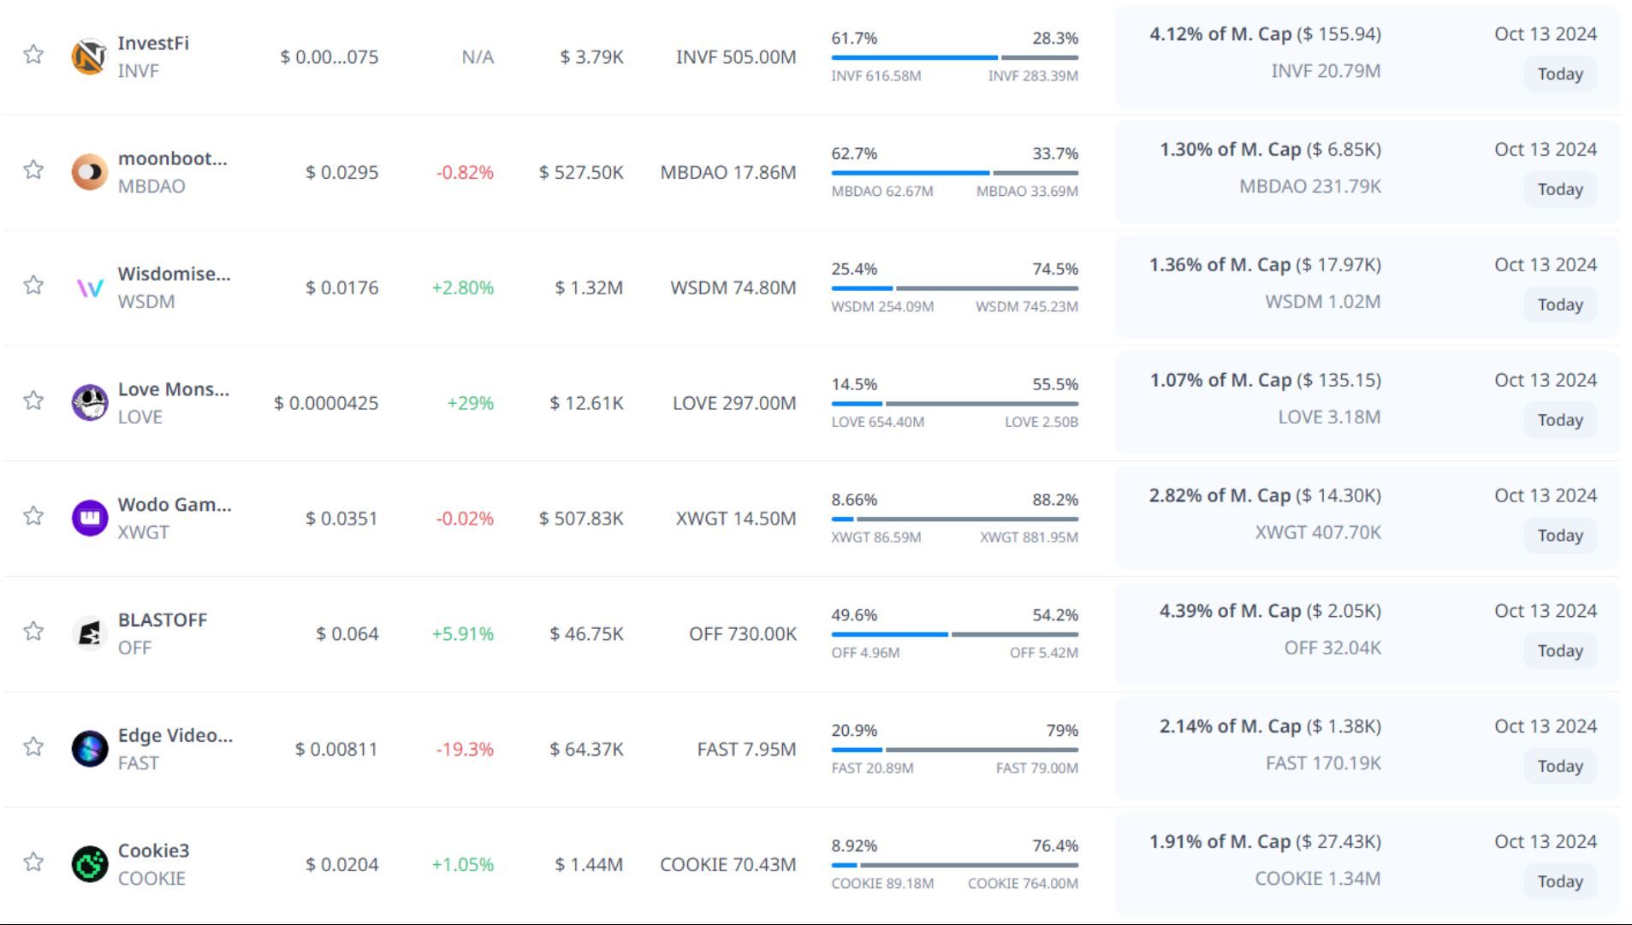Click the Today badge in moonboot row
The width and height of the screenshot is (1632, 925).
pos(1559,189)
